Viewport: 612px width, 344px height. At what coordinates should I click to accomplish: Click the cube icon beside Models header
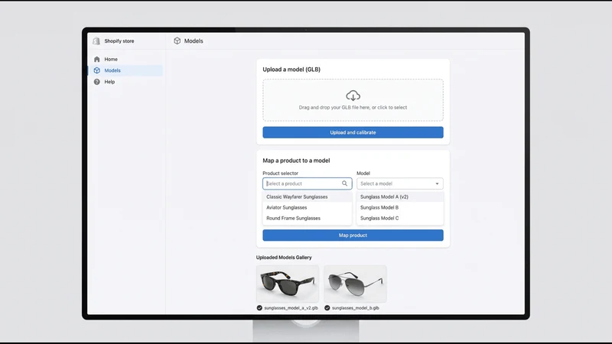(x=177, y=41)
